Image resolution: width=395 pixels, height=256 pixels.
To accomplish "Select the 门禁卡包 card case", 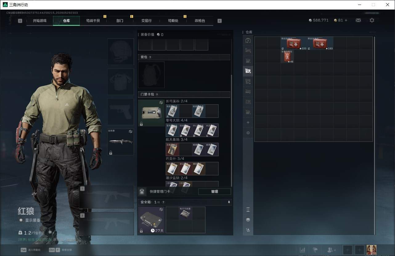I will coord(151,113).
